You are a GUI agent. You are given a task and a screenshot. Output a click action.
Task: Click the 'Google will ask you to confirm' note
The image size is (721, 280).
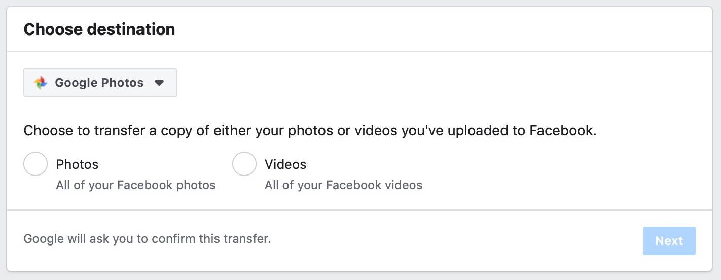click(148, 238)
